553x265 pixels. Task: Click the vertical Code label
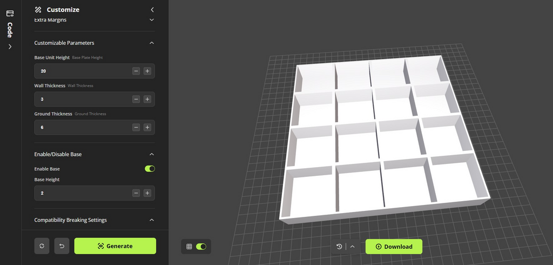click(x=10, y=30)
